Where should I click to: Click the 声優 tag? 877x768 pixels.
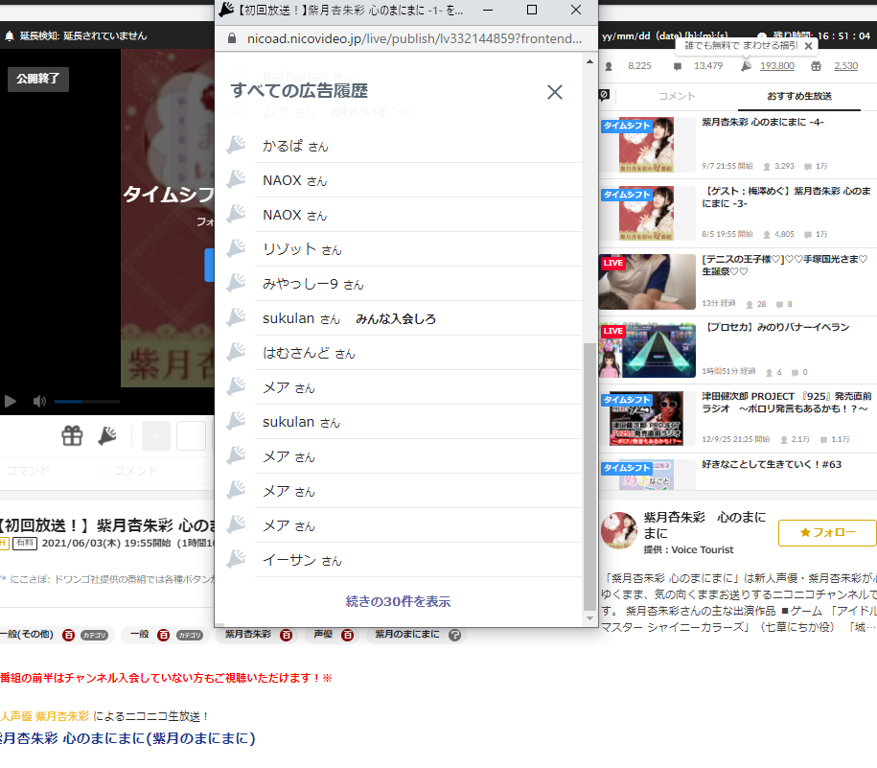pos(323,635)
